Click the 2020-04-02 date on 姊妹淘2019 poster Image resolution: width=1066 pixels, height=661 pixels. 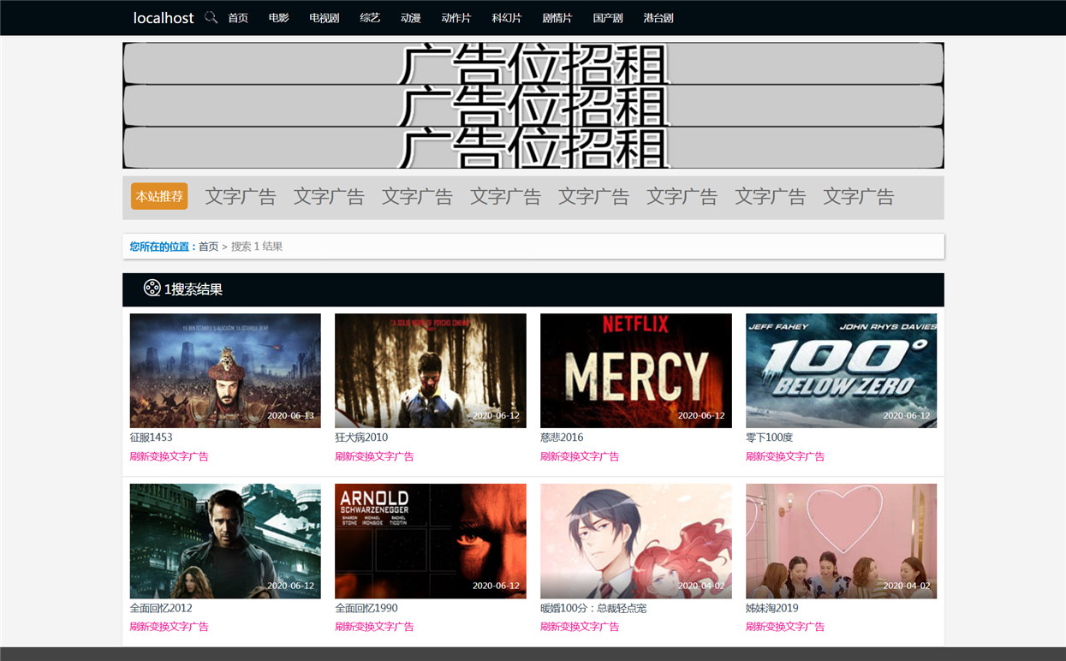907,586
